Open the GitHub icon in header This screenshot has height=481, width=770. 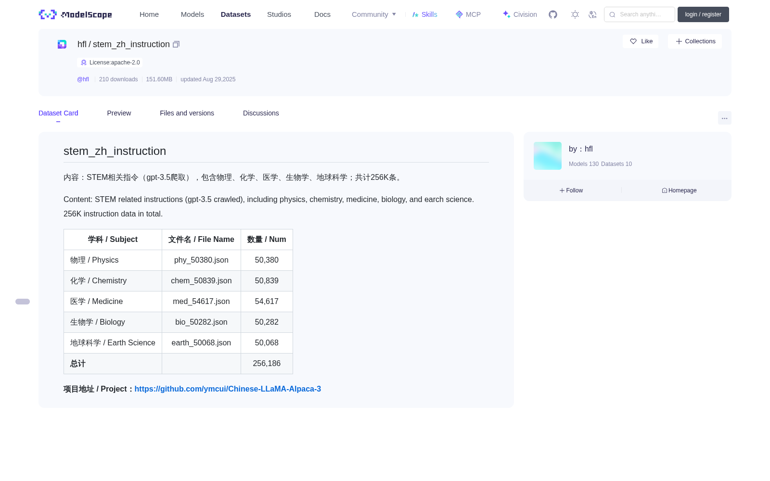(553, 14)
